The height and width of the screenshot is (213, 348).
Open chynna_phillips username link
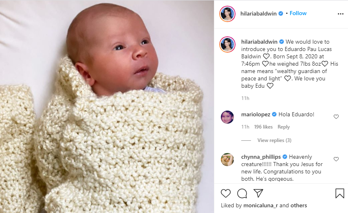[x=261, y=157]
